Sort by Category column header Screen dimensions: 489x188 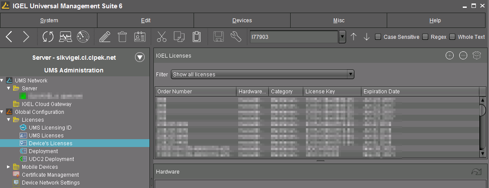point(286,92)
